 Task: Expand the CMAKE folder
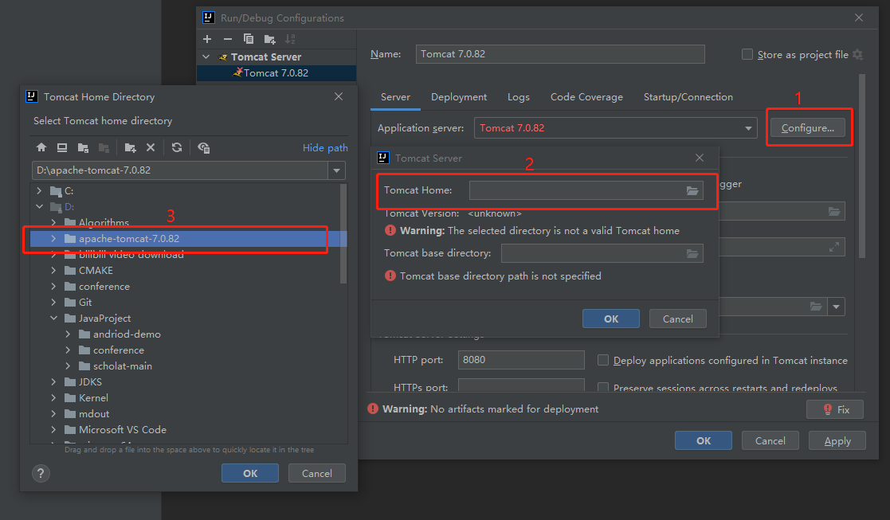point(53,271)
